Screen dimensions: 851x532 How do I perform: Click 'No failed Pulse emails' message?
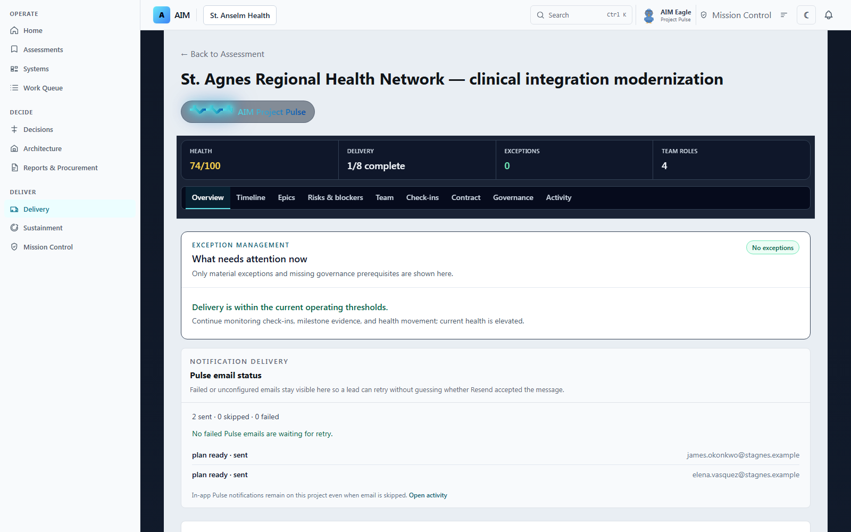pos(262,434)
